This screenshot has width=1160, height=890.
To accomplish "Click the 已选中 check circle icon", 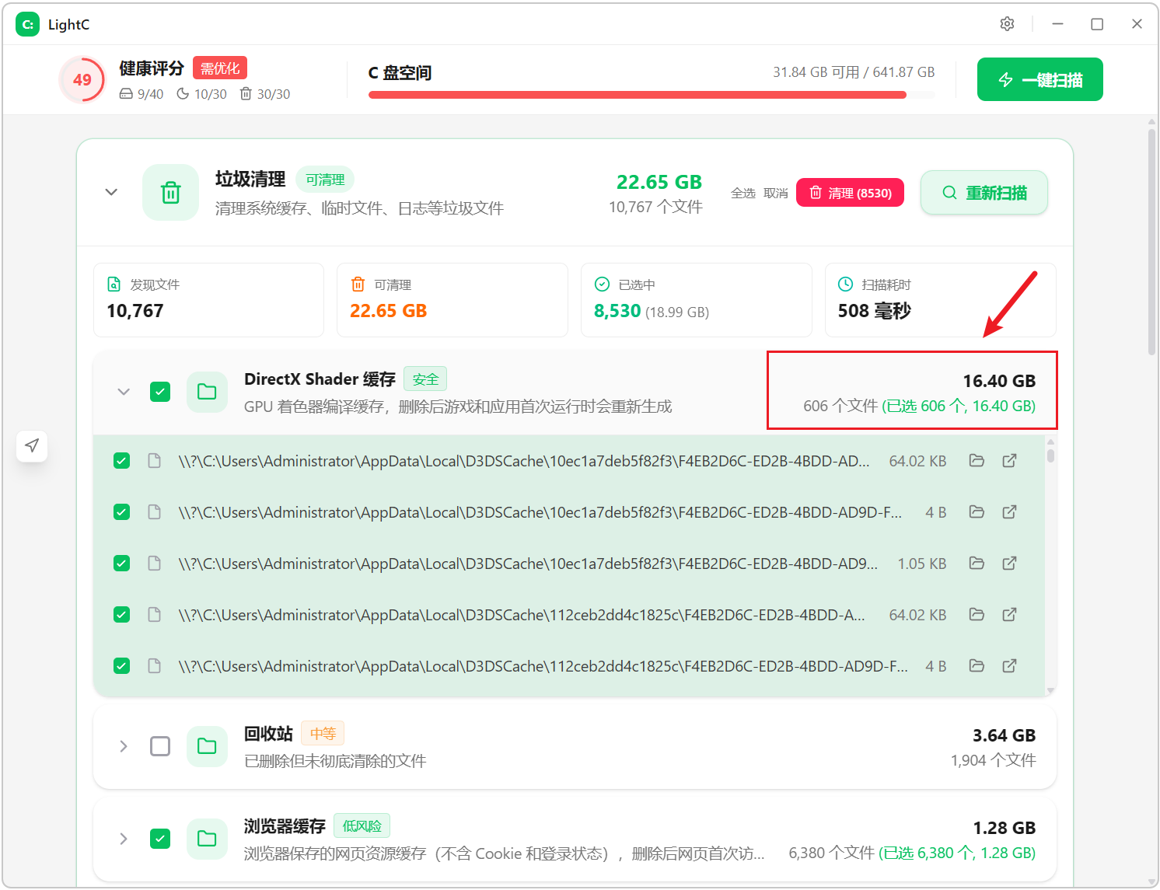I will (x=602, y=284).
